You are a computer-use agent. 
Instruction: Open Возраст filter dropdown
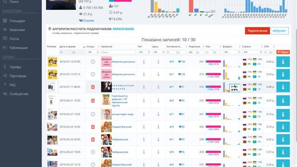coord(231,52)
